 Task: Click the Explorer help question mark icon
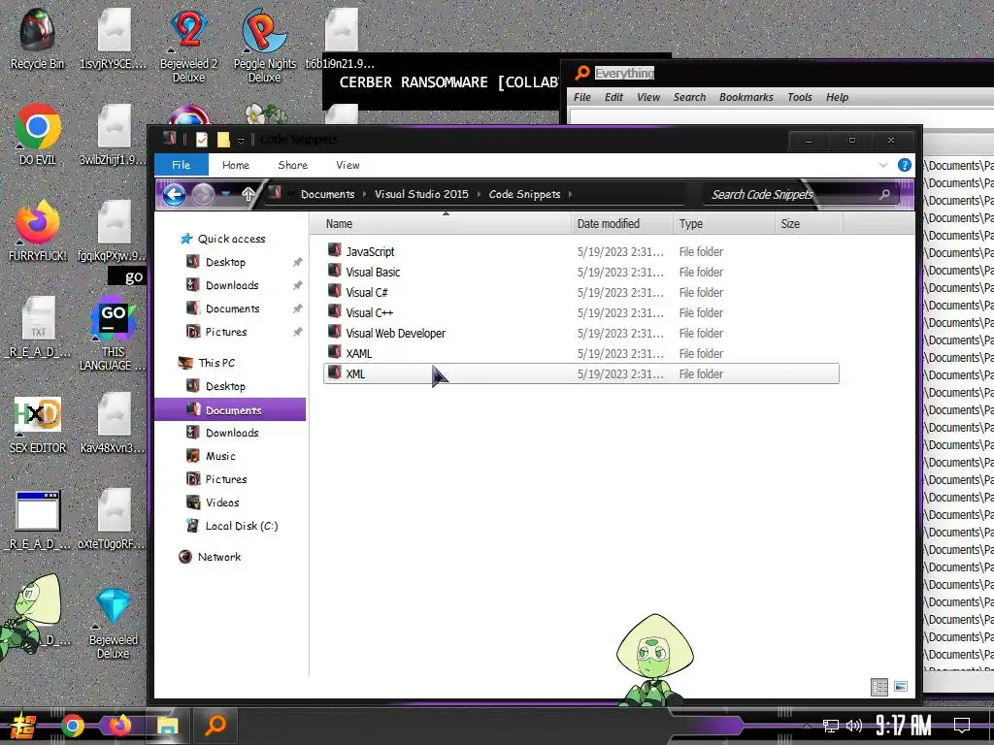[905, 165]
